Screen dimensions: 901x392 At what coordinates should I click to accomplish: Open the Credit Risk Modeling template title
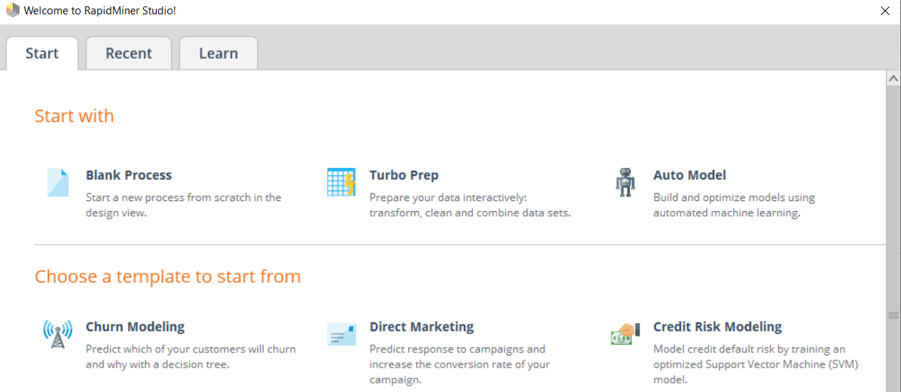(x=718, y=327)
